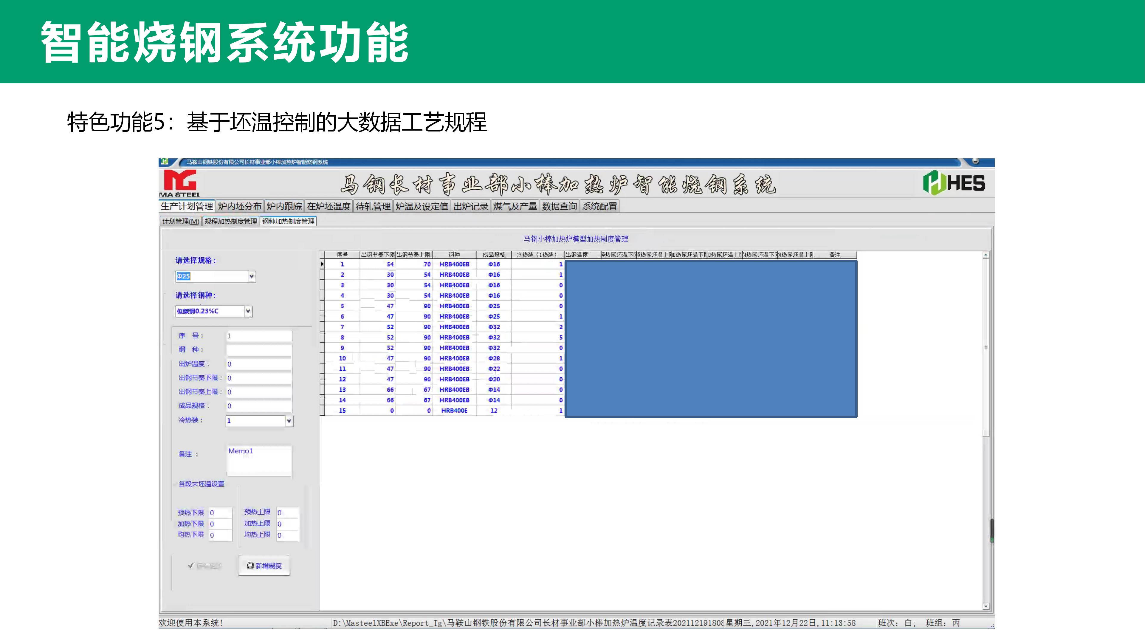Expand the 冷热装 combo box arrow
Viewport: 1145px width, 644px height.
pyautogui.click(x=289, y=420)
